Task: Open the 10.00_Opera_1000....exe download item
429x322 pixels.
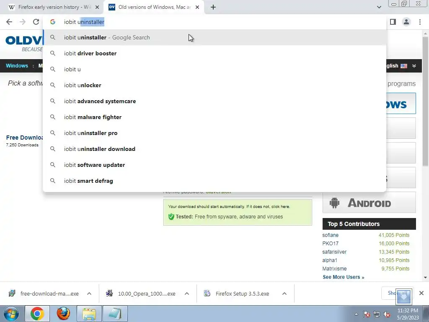Action: (x=141, y=293)
